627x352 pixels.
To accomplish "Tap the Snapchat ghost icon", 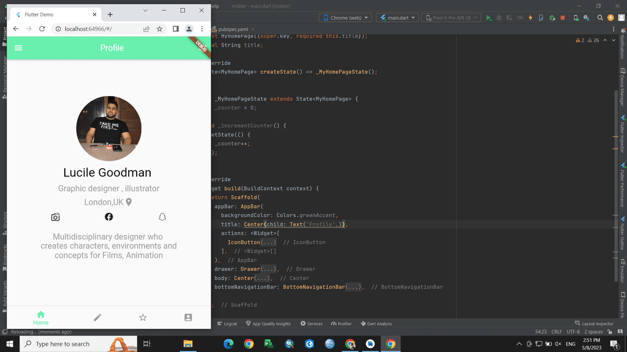I will (162, 217).
